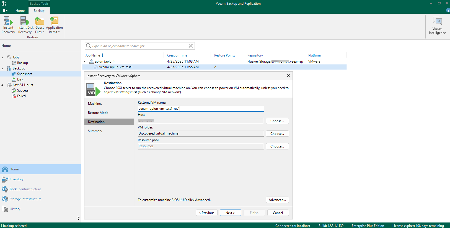Click Connected to: localhost status text
Image resolution: width=450 pixels, height=228 pixels.
(x=293, y=226)
